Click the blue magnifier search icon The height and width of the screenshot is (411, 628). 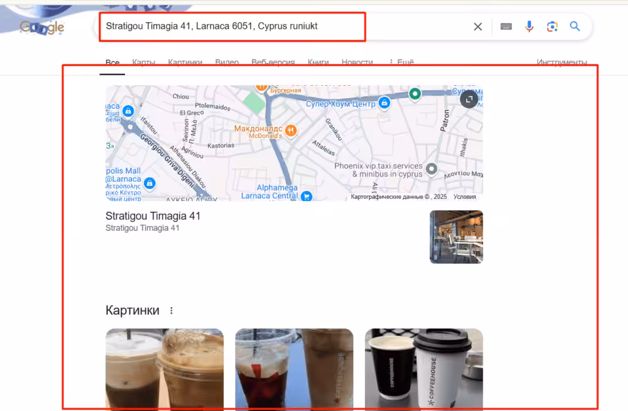coord(575,26)
